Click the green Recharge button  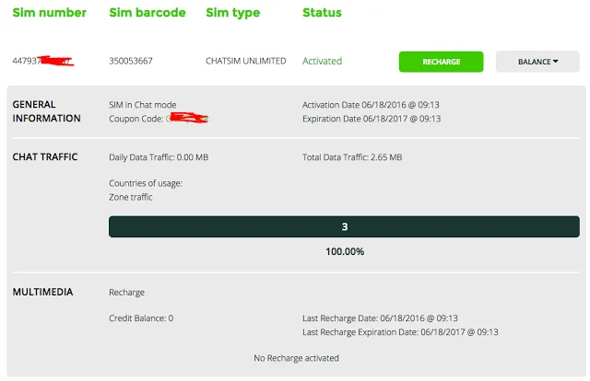tap(441, 62)
